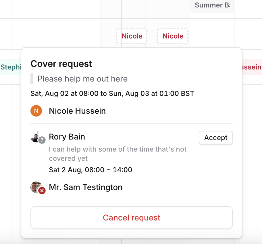Open the Summer Ba schedule entry
This screenshot has width=262, height=244.
pyautogui.click(x=212, y=6)
